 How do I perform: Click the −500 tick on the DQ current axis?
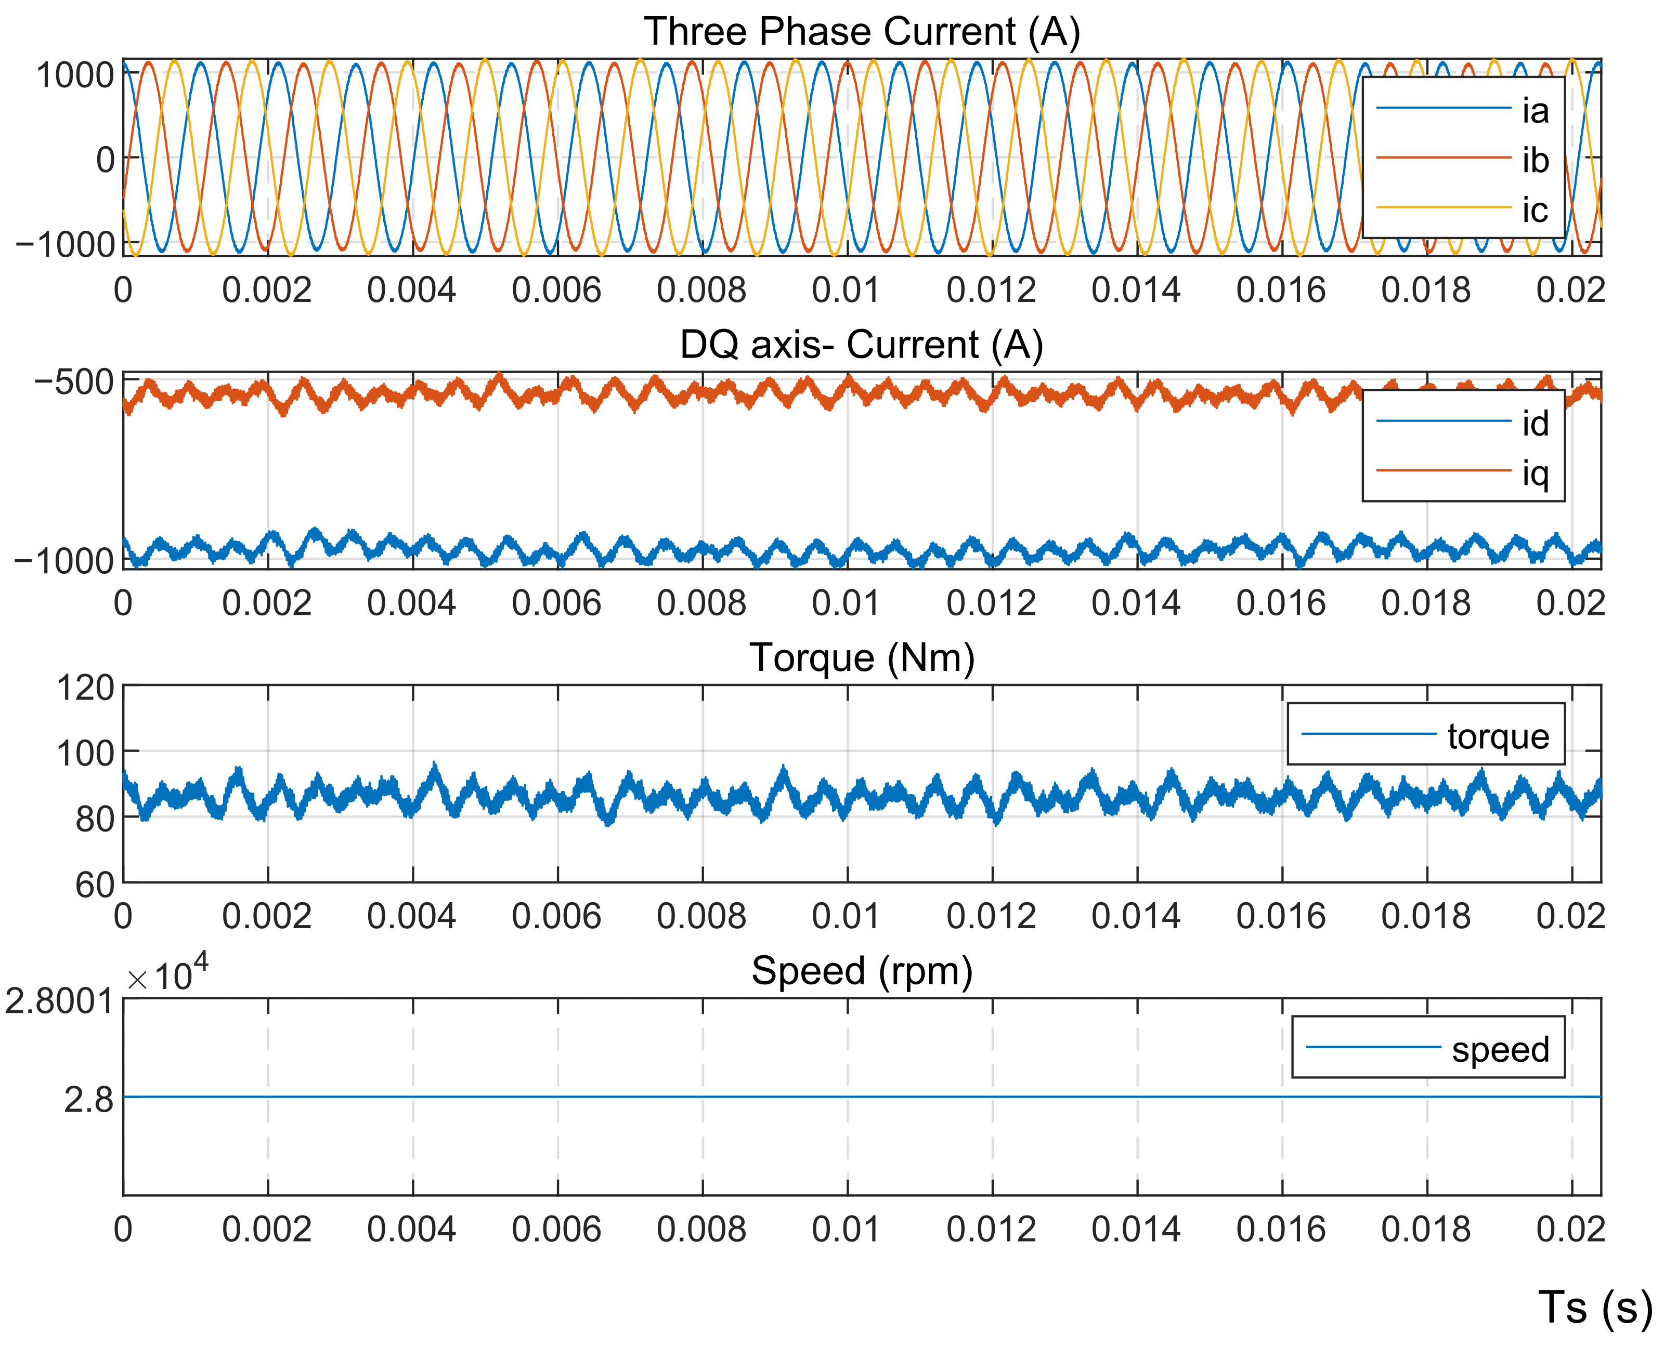[74, 382]
